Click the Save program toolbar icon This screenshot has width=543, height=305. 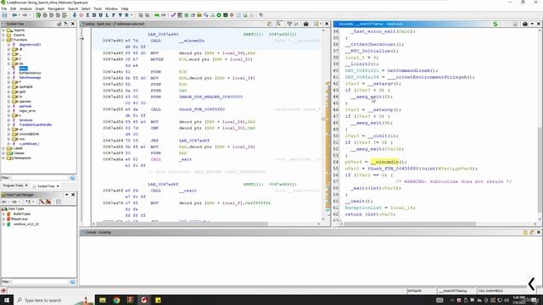point(4,15)
